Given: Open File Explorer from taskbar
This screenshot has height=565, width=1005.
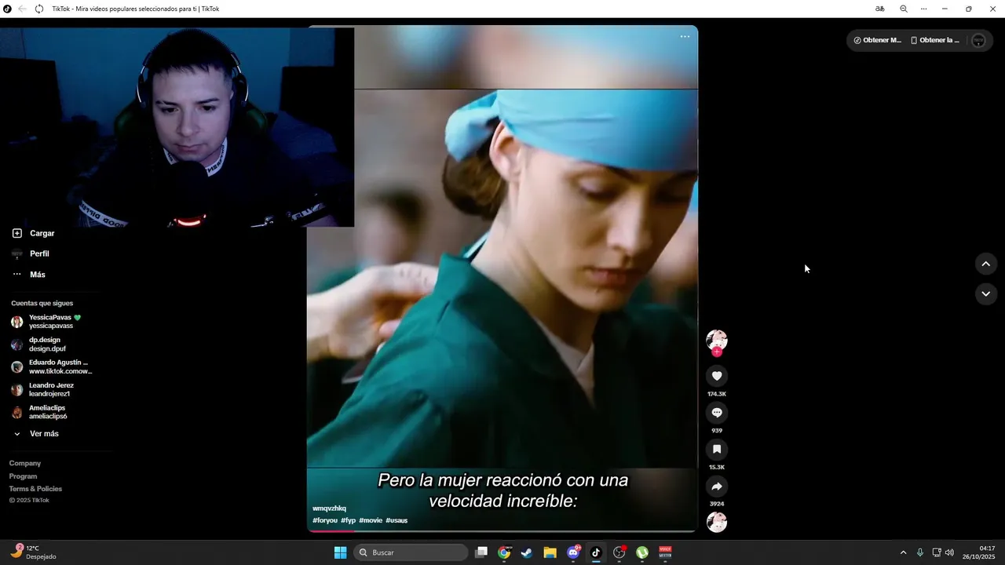Looking at the screenshot, I should [550, 552].
